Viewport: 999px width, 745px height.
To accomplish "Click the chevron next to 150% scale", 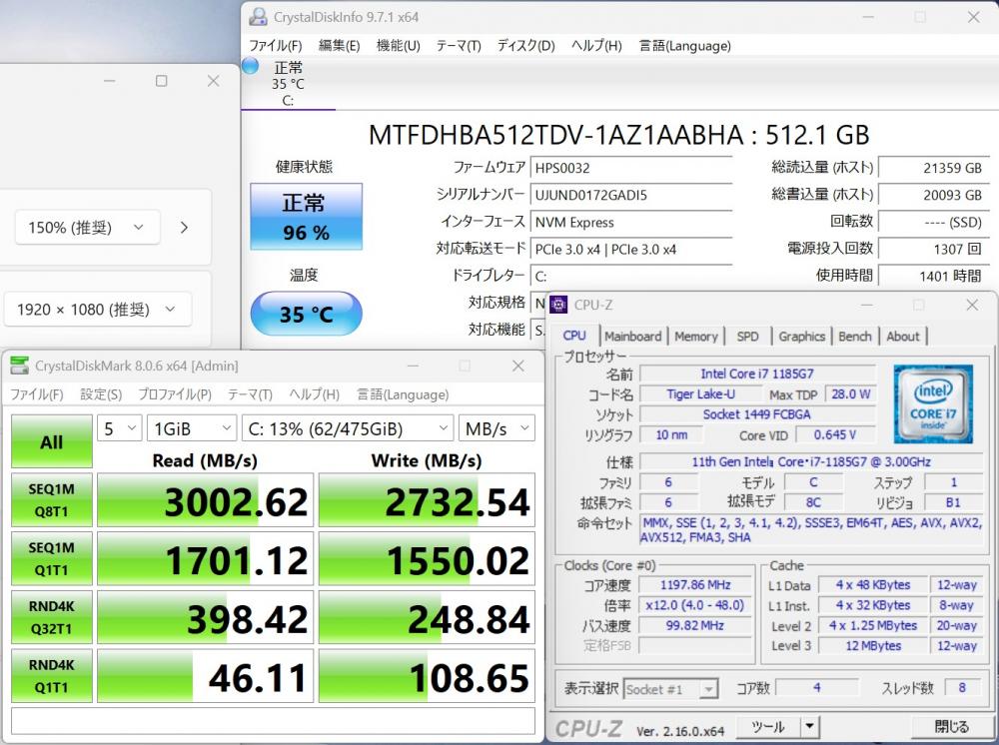I will click(184, 228).
